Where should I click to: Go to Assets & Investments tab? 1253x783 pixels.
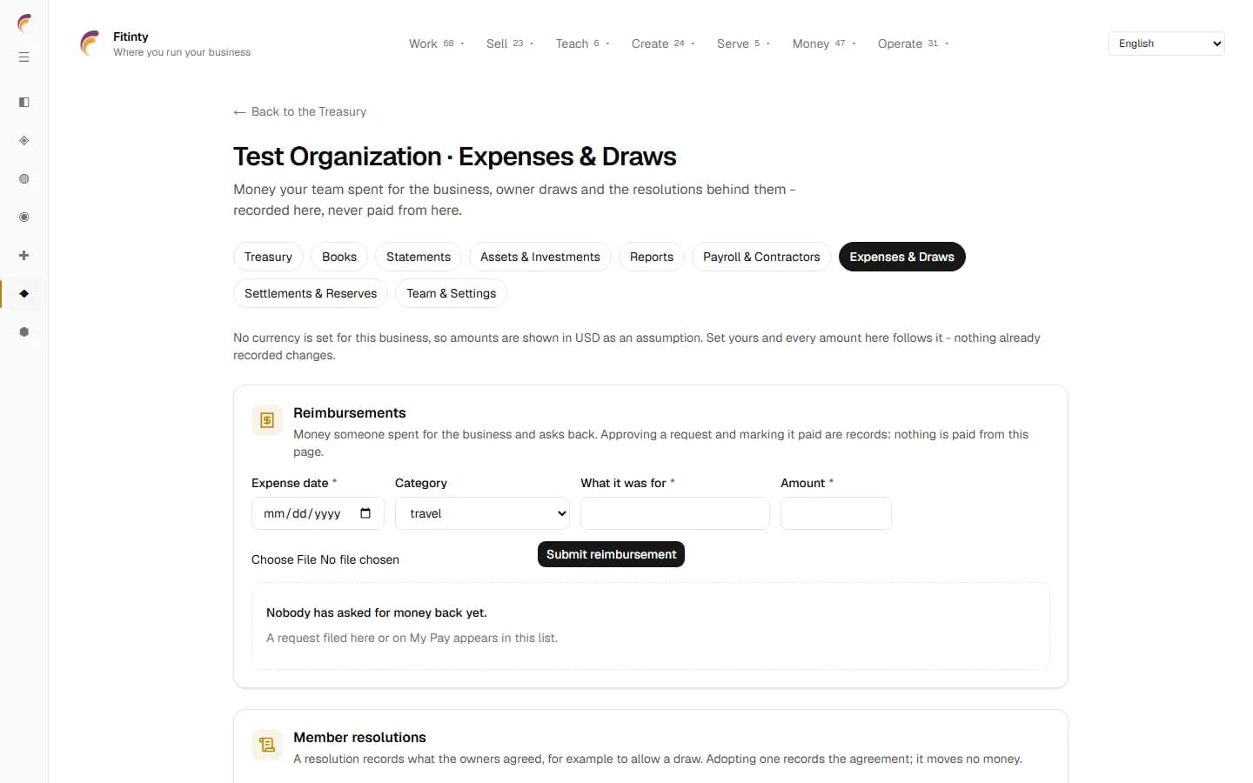coord(540,257)
